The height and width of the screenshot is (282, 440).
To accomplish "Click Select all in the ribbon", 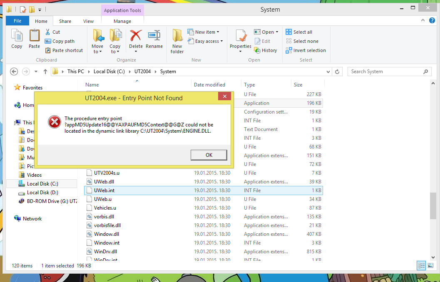I will pos(299,32).
